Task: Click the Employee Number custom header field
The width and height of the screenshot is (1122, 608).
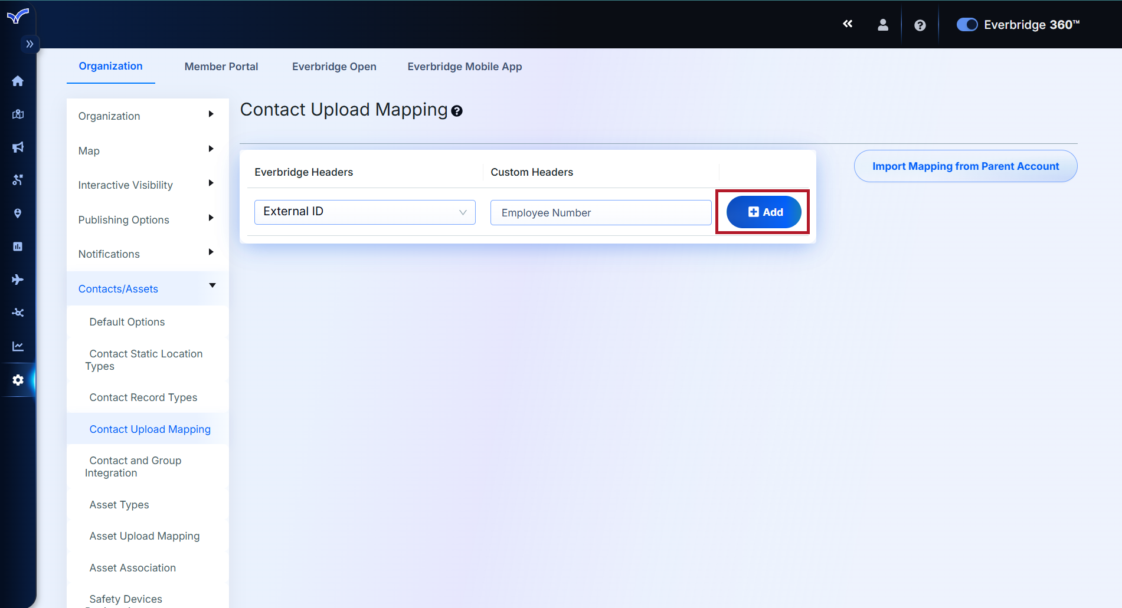Action: 600,213
